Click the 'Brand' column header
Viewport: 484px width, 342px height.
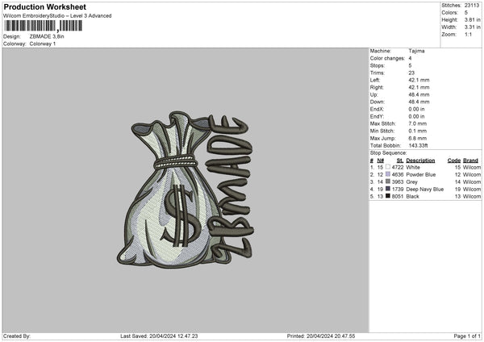click(x=471, y=161)
